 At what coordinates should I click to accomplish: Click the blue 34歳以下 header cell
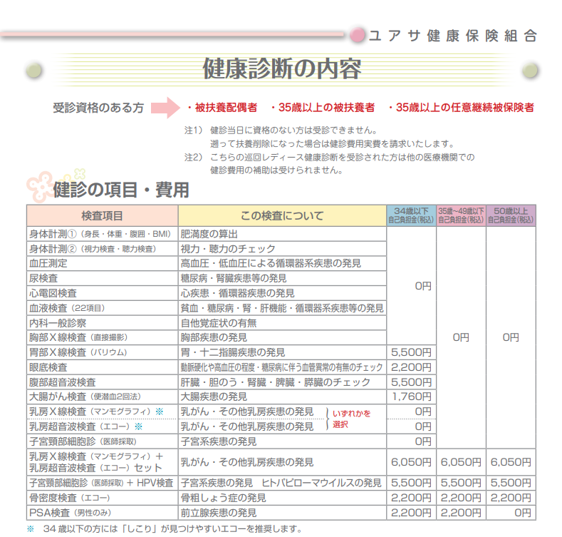click(411, 215)
